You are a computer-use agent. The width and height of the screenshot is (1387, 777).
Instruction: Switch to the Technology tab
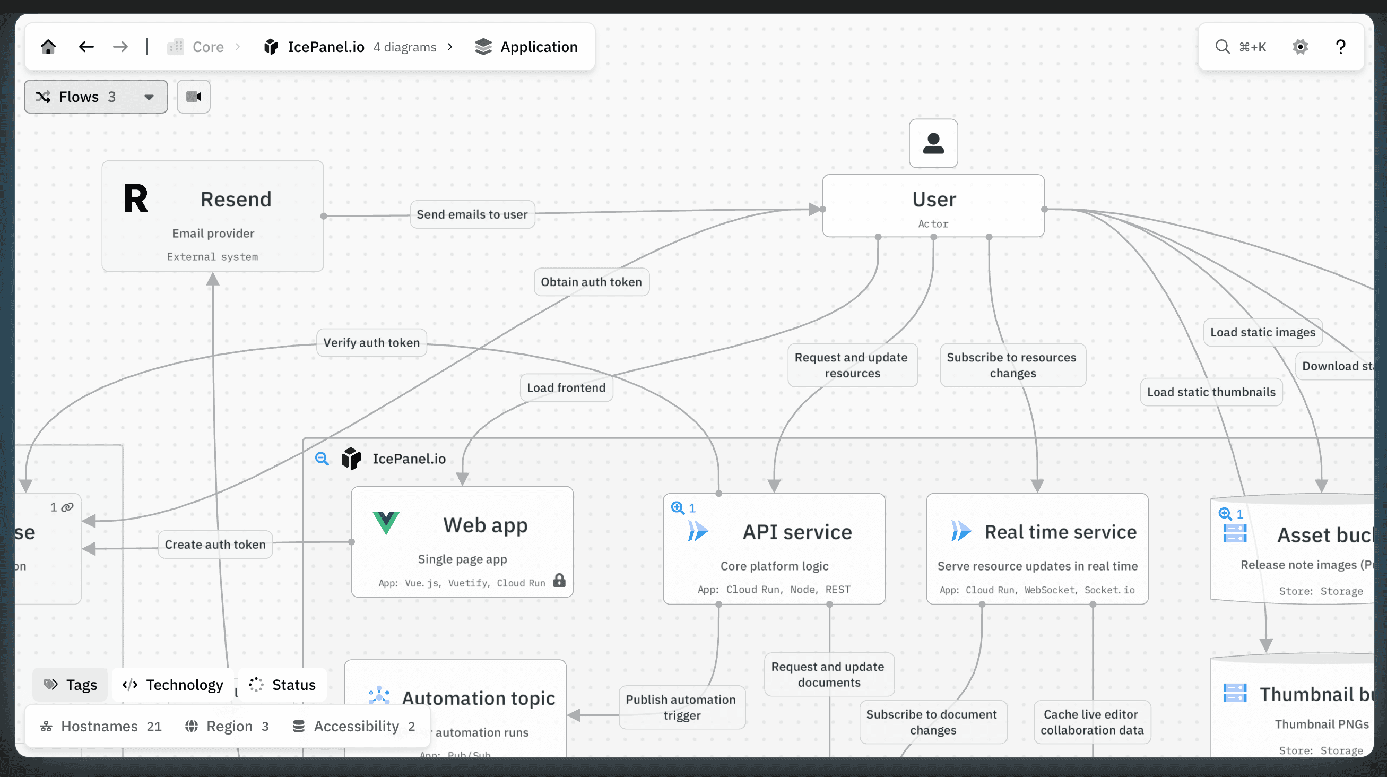pos(173,685)
